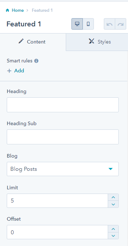This screenshot has width=128, height=246.
Task: Click the plus icon beside Add
Action: pos(9,71)
